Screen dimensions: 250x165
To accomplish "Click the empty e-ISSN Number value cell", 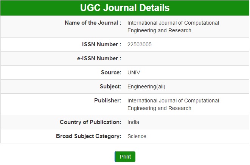I will 185,58.
